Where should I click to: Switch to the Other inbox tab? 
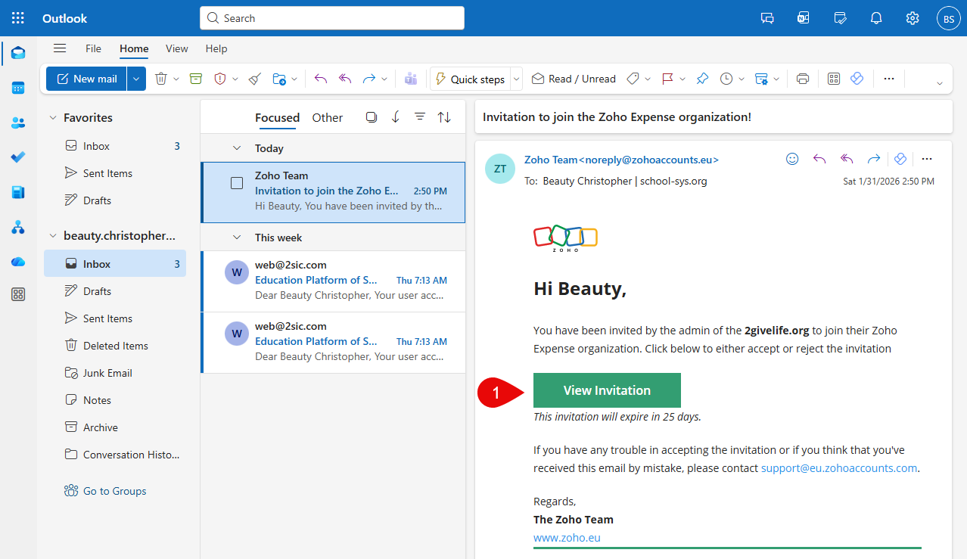pos(327,117)
